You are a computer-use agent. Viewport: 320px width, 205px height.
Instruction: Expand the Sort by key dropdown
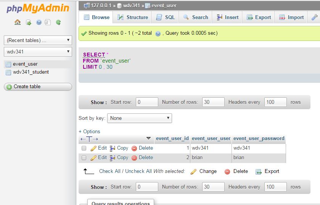[x=140, y=118]
